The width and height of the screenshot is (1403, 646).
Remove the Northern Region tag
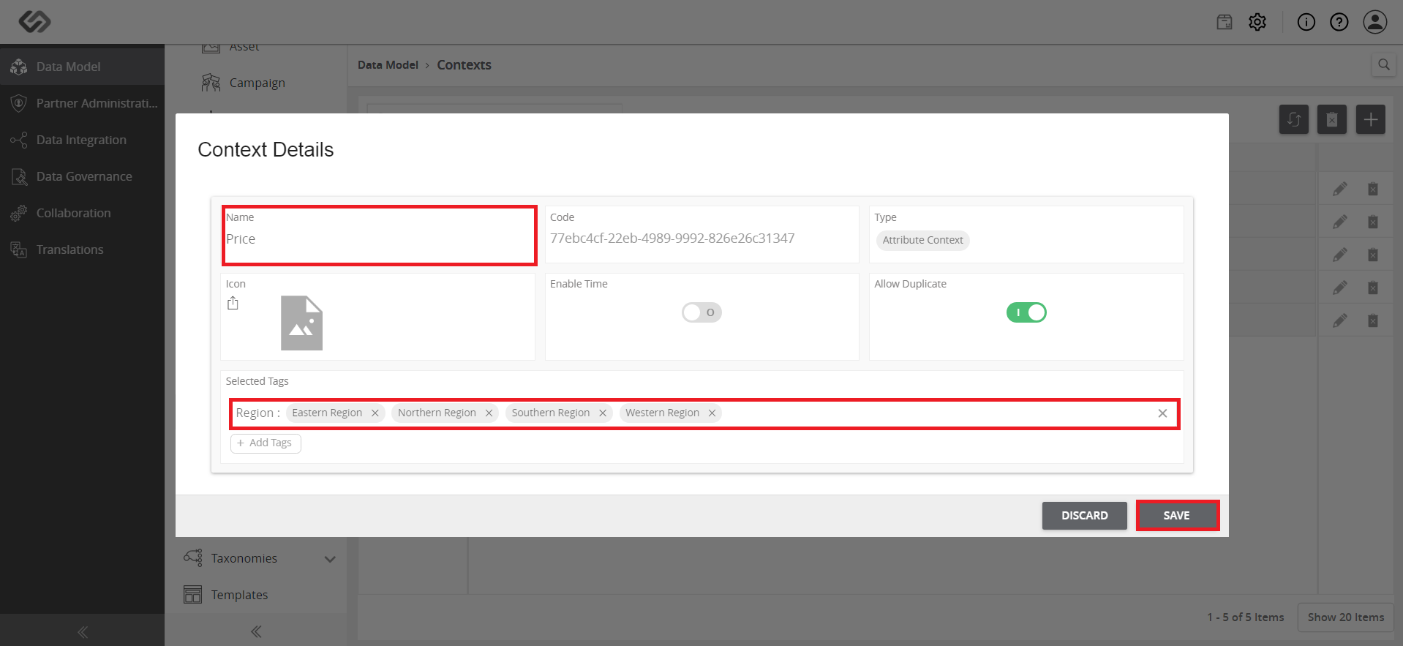point(489,413)
